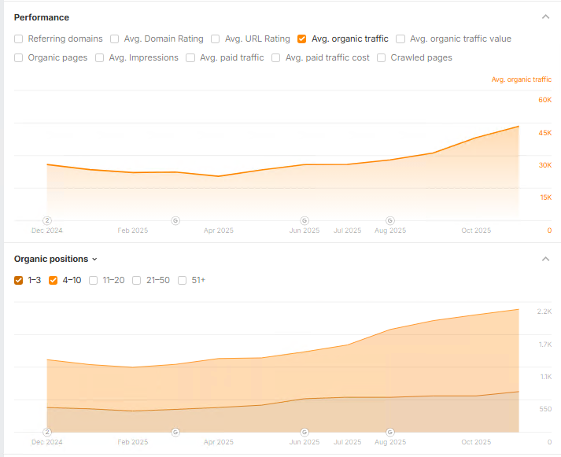Enable the 11–20 positions checkbox

tap(94, 280)
